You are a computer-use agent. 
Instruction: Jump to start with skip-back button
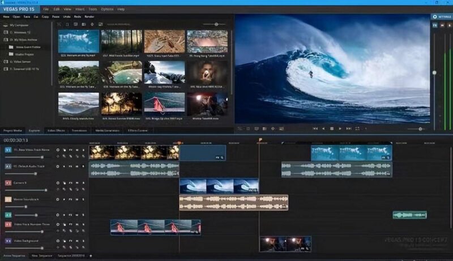point(315,129)
